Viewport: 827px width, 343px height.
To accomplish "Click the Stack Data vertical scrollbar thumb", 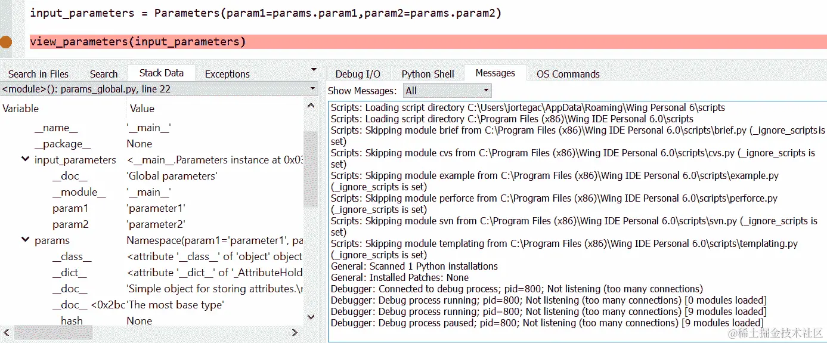I will (311, 170).
